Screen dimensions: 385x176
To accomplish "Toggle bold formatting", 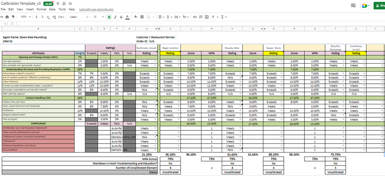I will (x=109, y=17).
